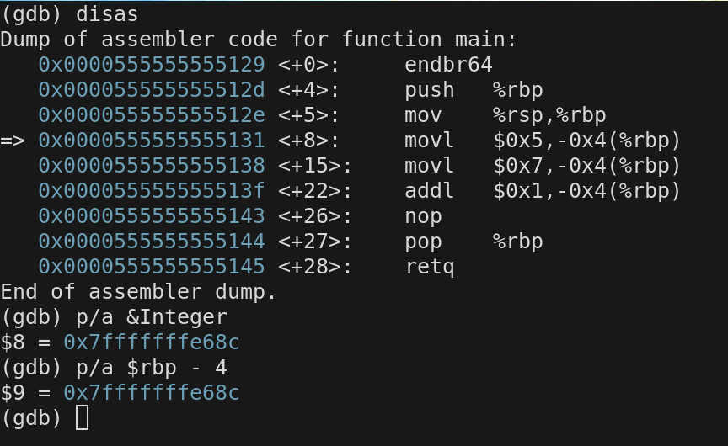Click address 0x000055555555512d on push line
Image resolution: width=728 pixels, height=446 pixels.
(x=152, y=90)
